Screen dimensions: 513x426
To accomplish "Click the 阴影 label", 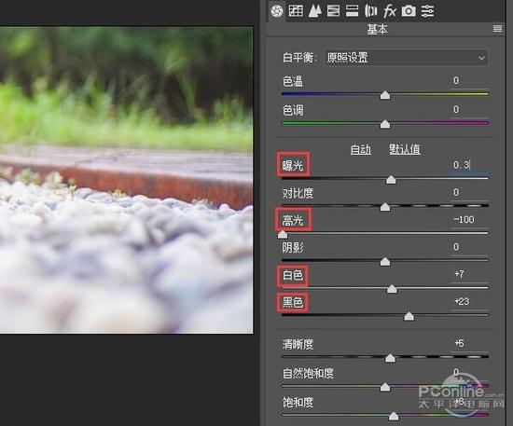I will coord(293,248).
